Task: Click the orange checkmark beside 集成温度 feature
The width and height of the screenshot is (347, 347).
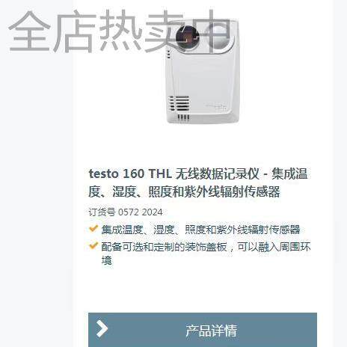Action: (93, 228)
